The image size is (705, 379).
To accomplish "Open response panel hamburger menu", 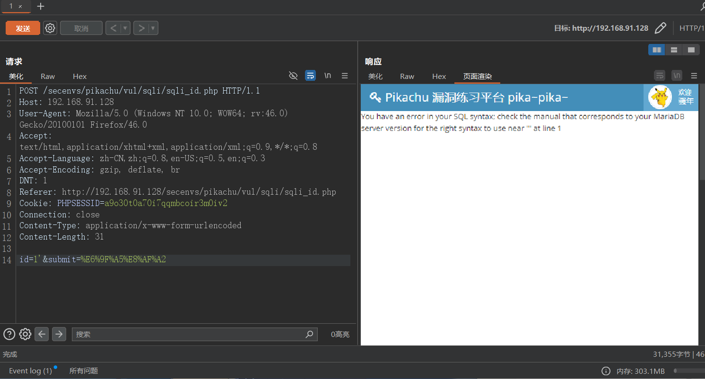I will pyautogui.click(x=694, y=76).
